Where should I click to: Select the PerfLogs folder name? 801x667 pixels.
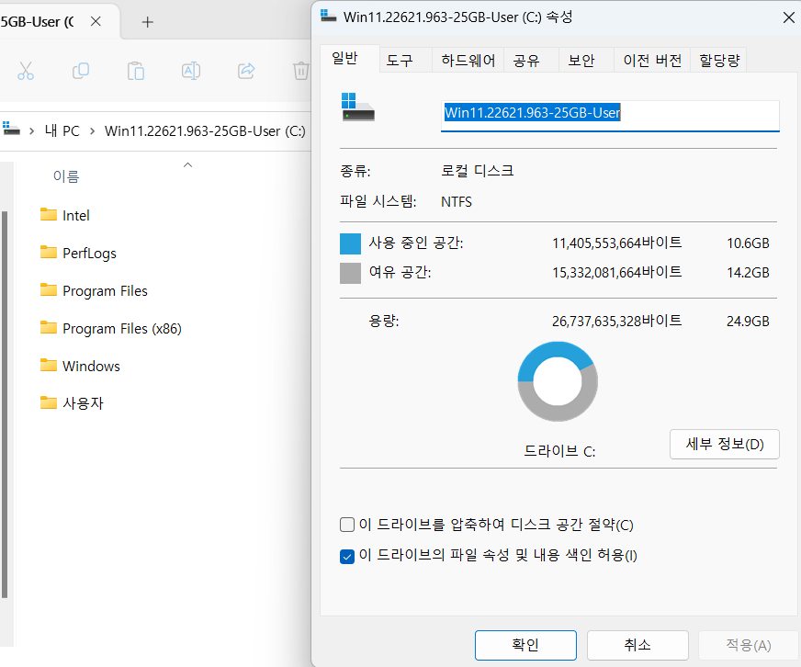(89, 253)
